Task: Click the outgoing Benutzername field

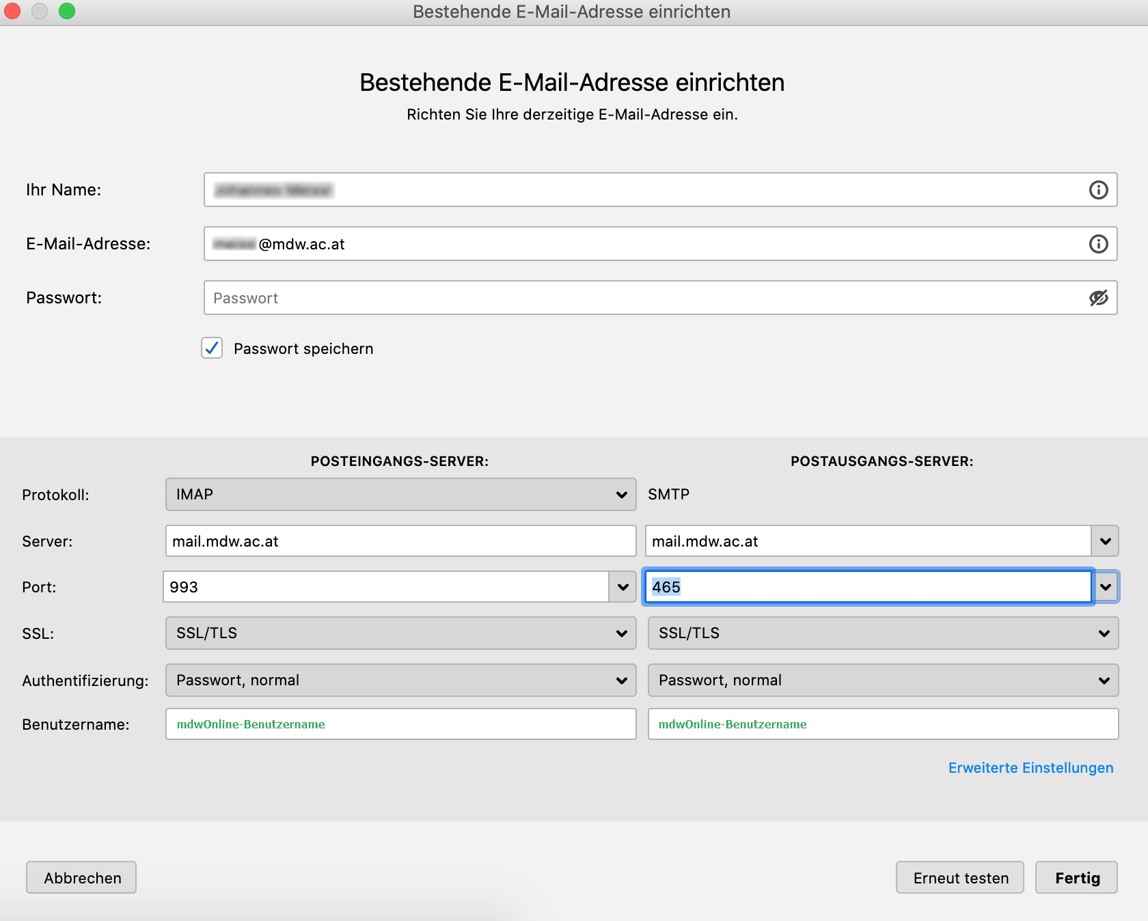Action: pos(882,724)
